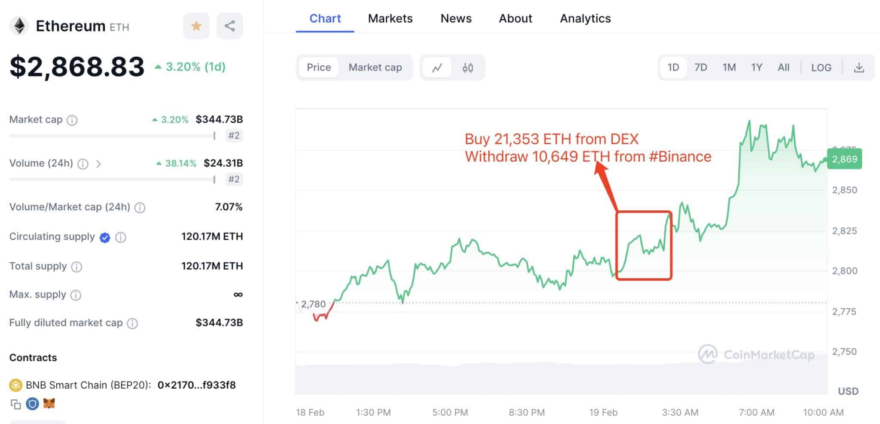Click the Market cap rank progress bar

pyautogui.click(x=112, y=135)
